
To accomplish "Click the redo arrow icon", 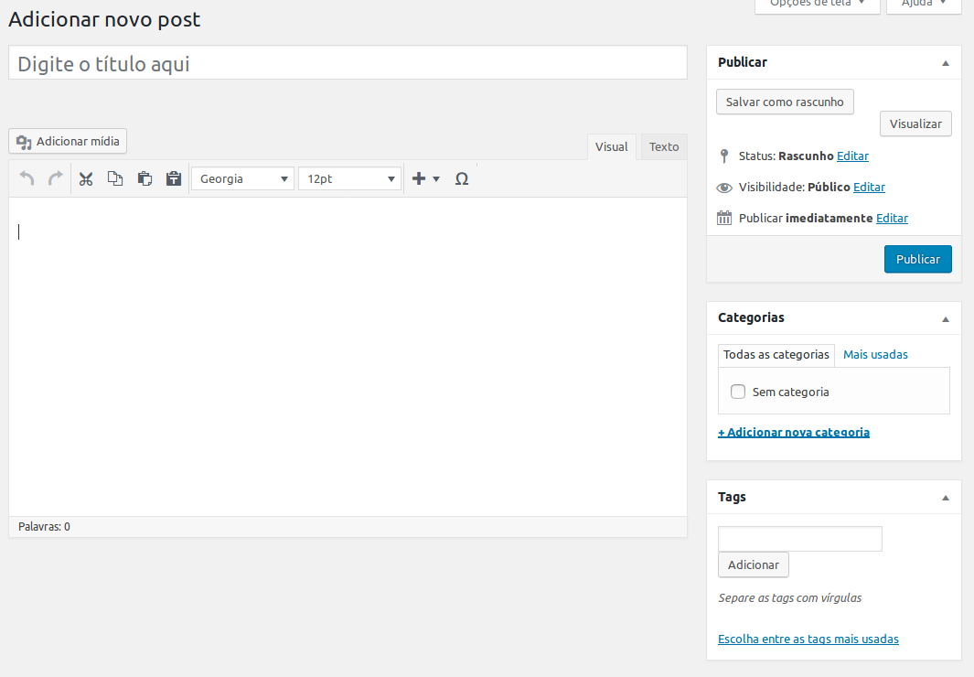I will [56, 179].
